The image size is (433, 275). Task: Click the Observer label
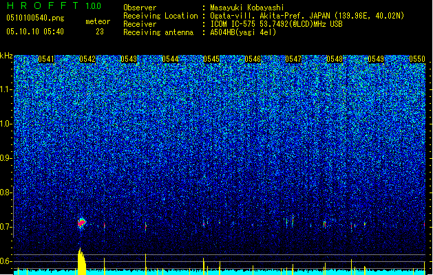tap(140, 8)
